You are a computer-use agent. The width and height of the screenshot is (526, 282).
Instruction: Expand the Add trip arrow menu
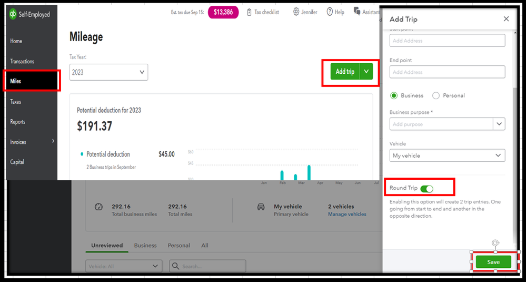pos(366,71)
